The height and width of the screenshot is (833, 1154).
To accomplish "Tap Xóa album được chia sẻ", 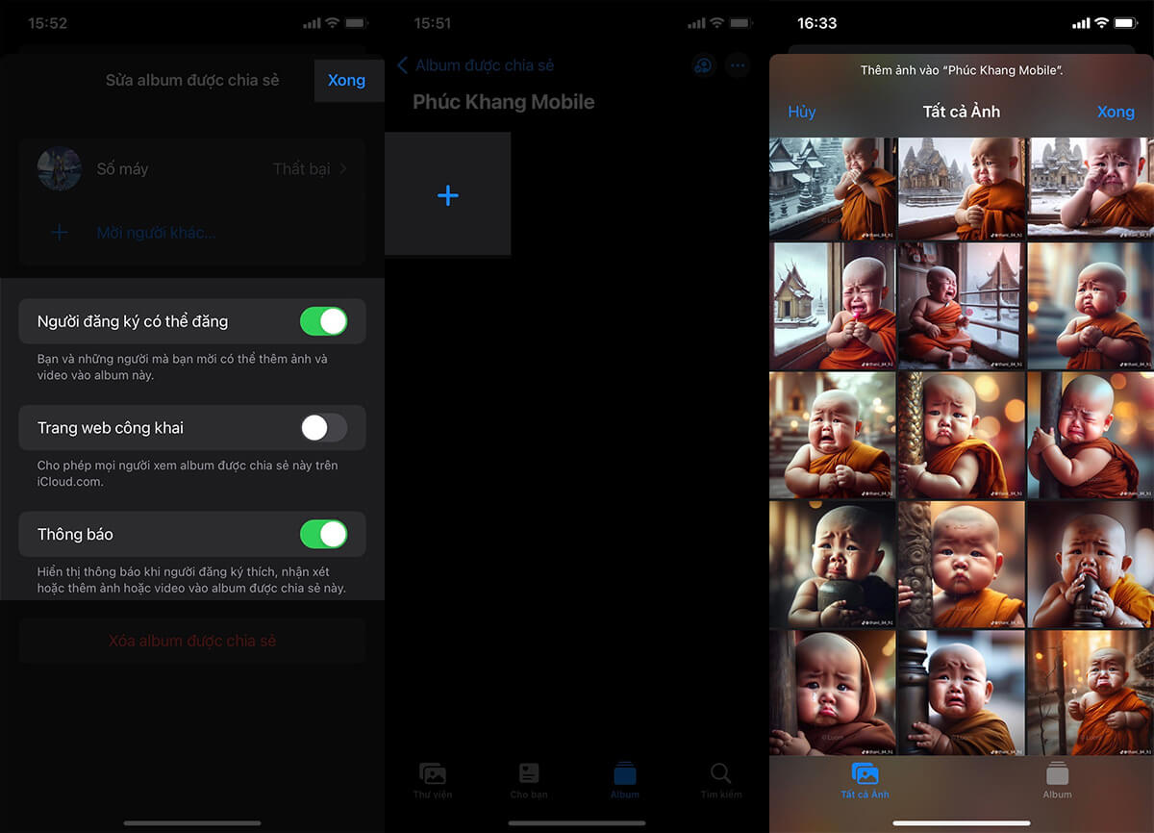I will pos(192,641).
